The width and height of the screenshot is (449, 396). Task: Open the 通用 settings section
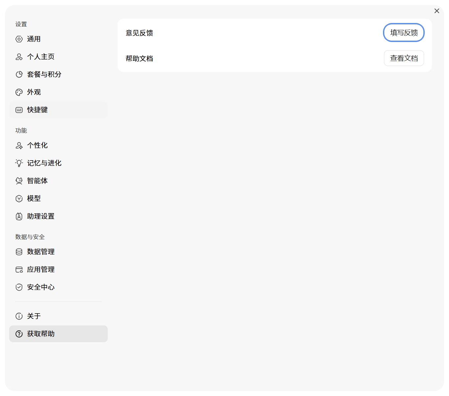pyautogui.click(x=58, y=39)
